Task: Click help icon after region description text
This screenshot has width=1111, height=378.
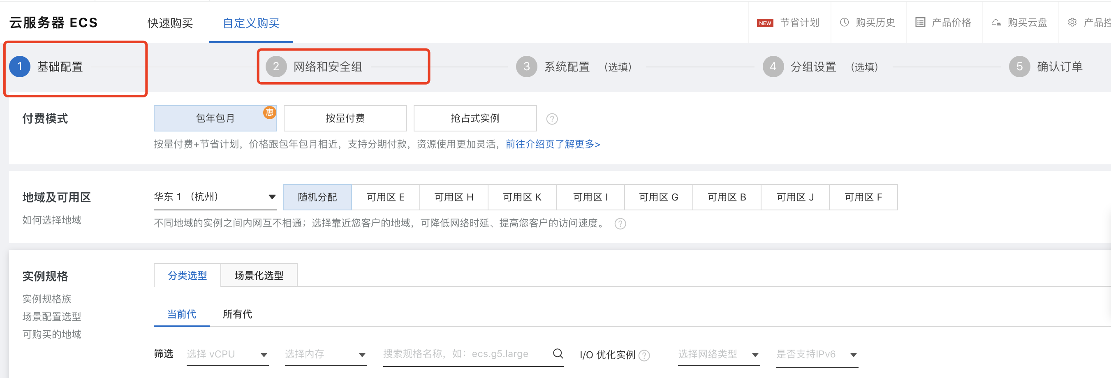Action: click(x=620, y=224)
